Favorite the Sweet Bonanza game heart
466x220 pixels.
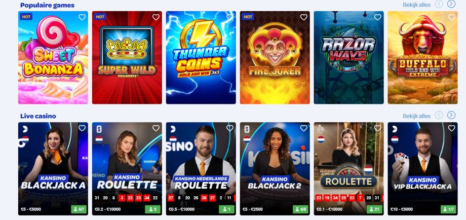(x=82, y=17)
